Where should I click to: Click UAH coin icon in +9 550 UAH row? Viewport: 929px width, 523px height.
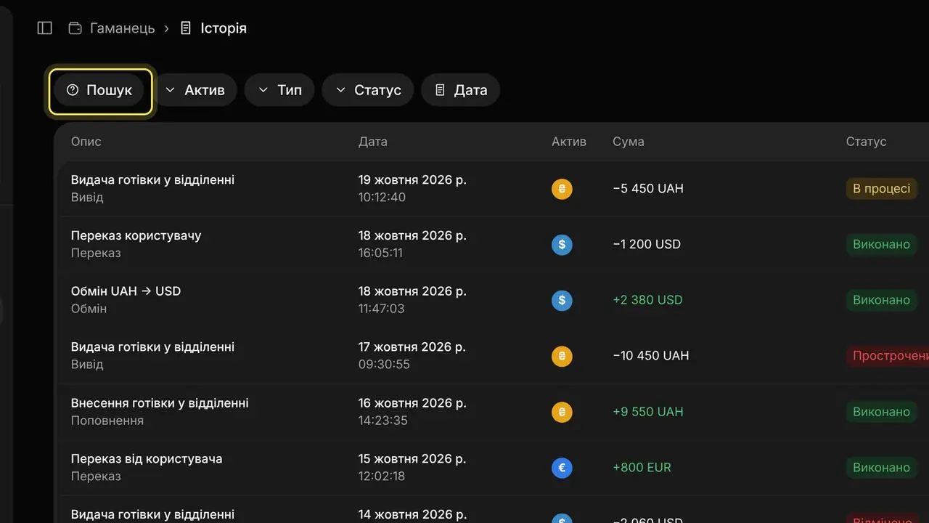click(x=562, y=412)
